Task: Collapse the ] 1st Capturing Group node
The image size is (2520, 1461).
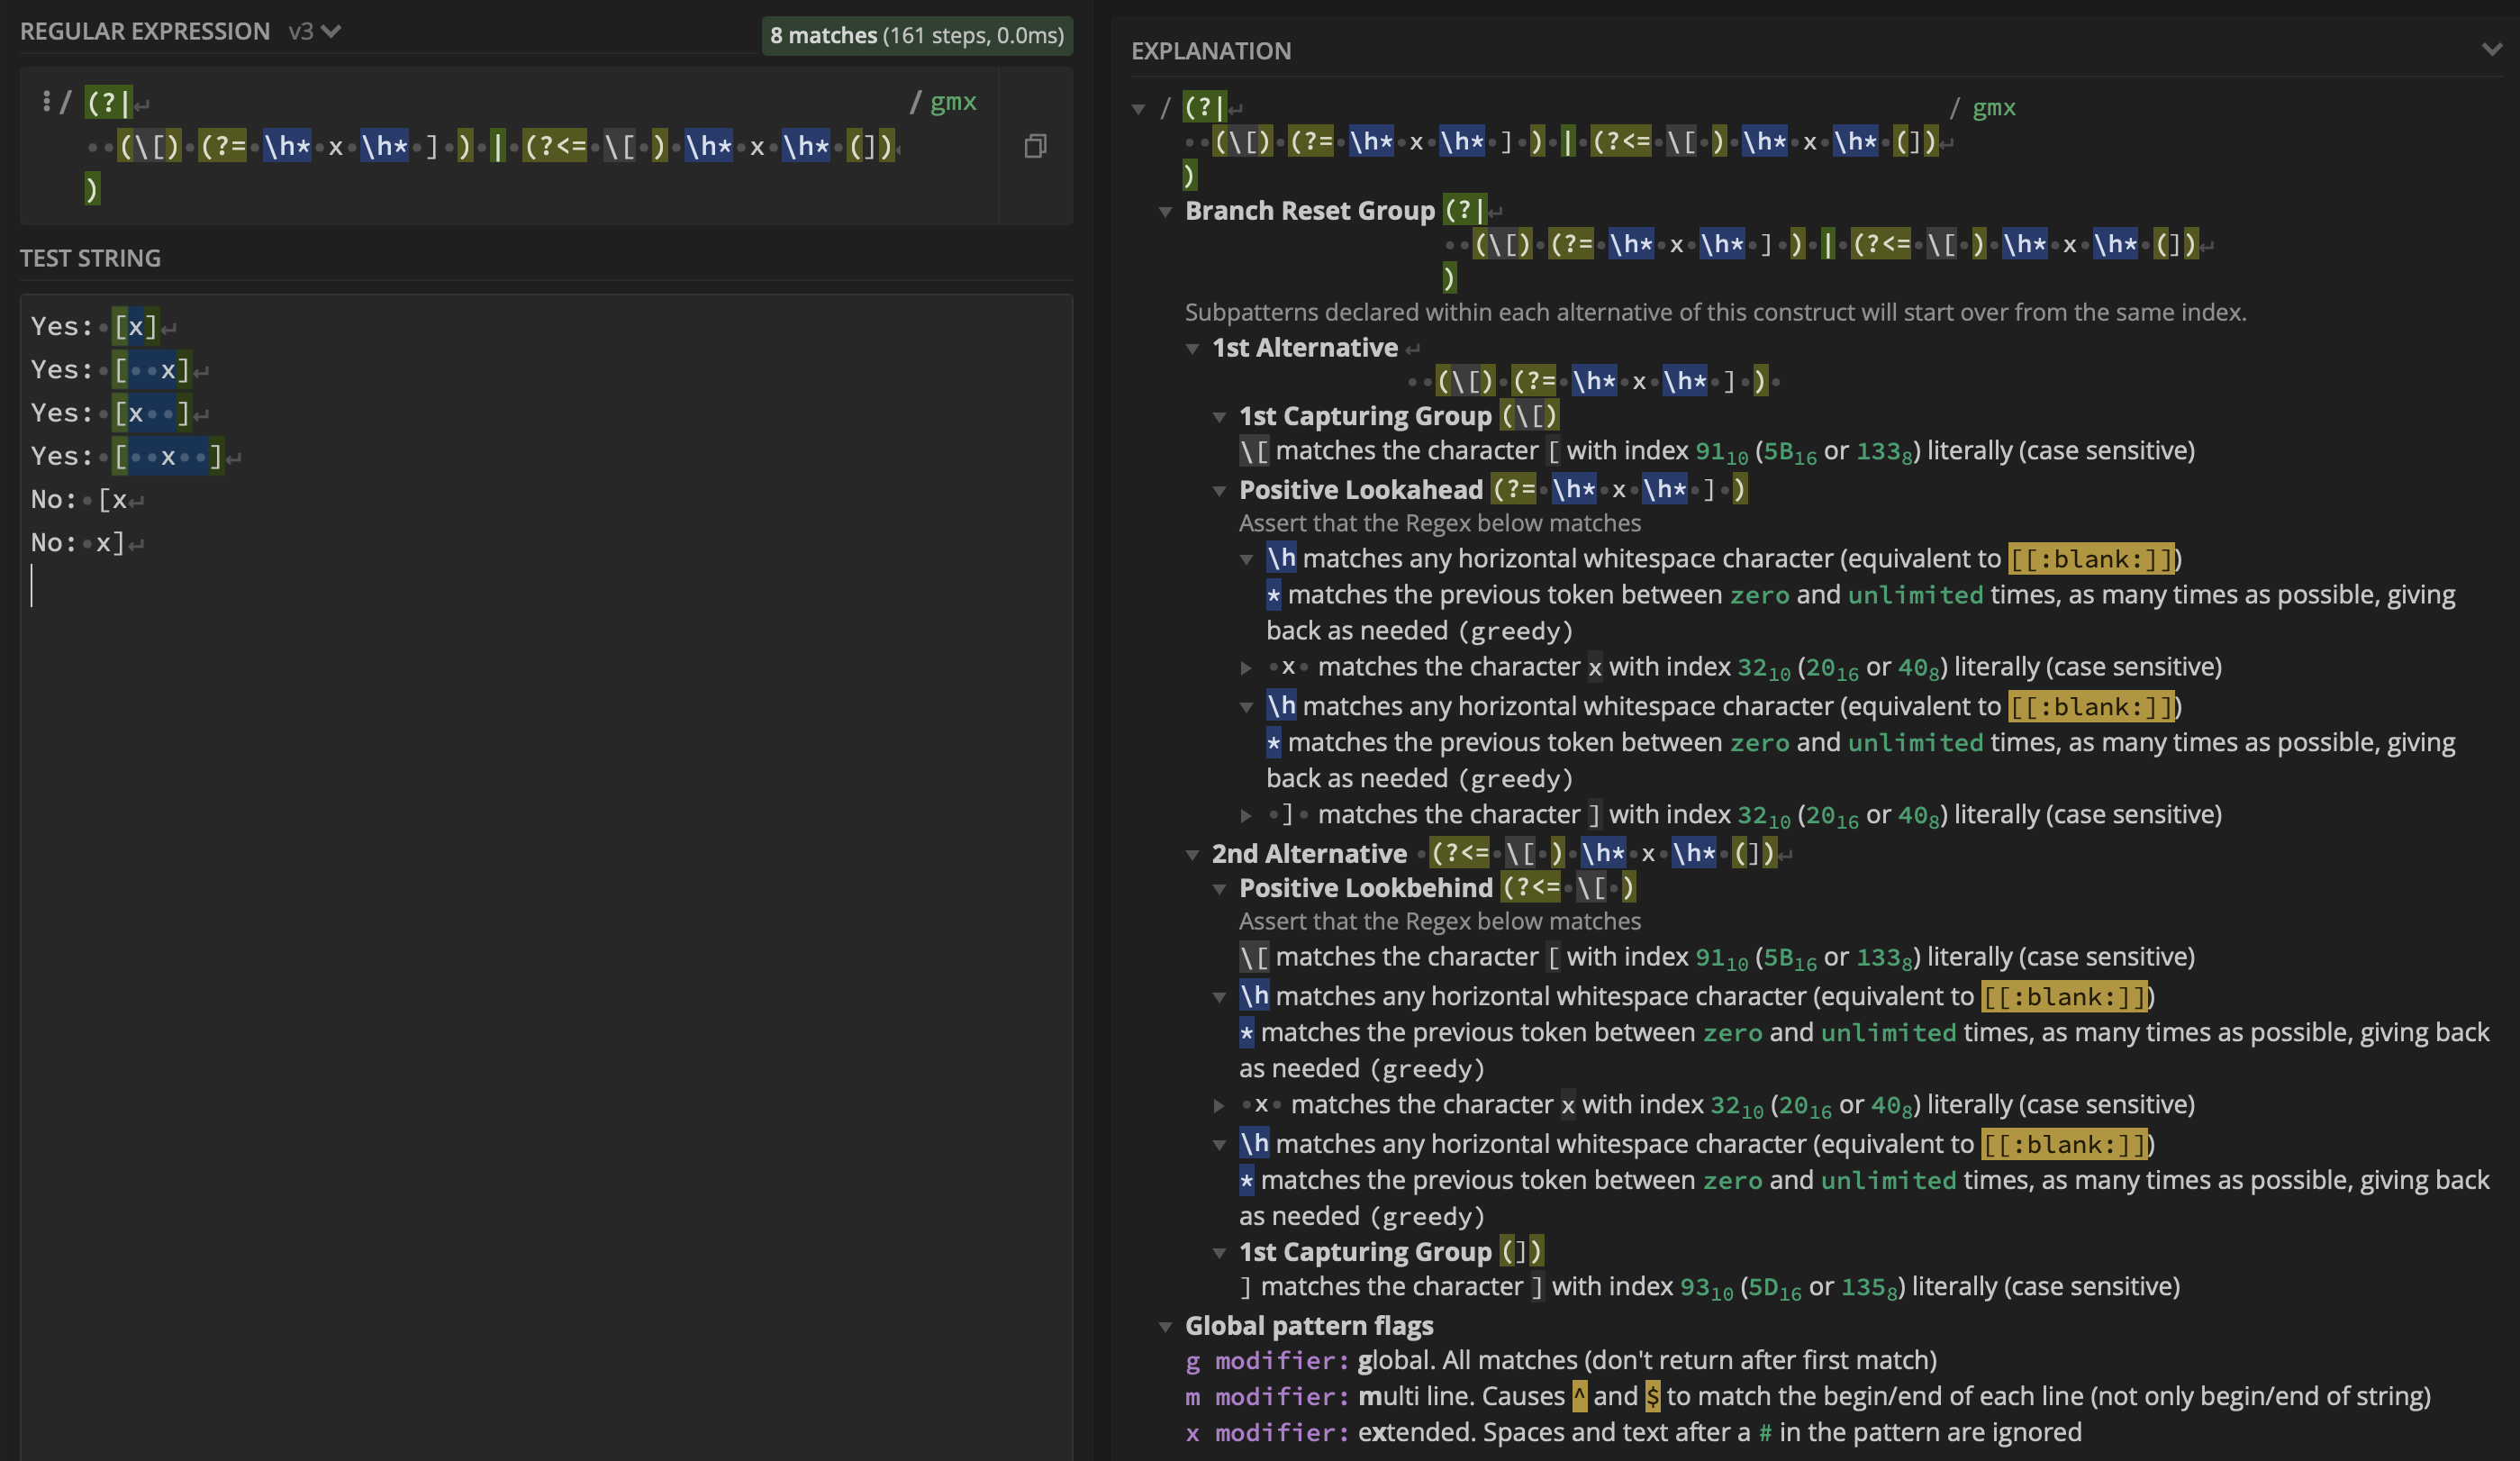Action: (1219, 1253)
